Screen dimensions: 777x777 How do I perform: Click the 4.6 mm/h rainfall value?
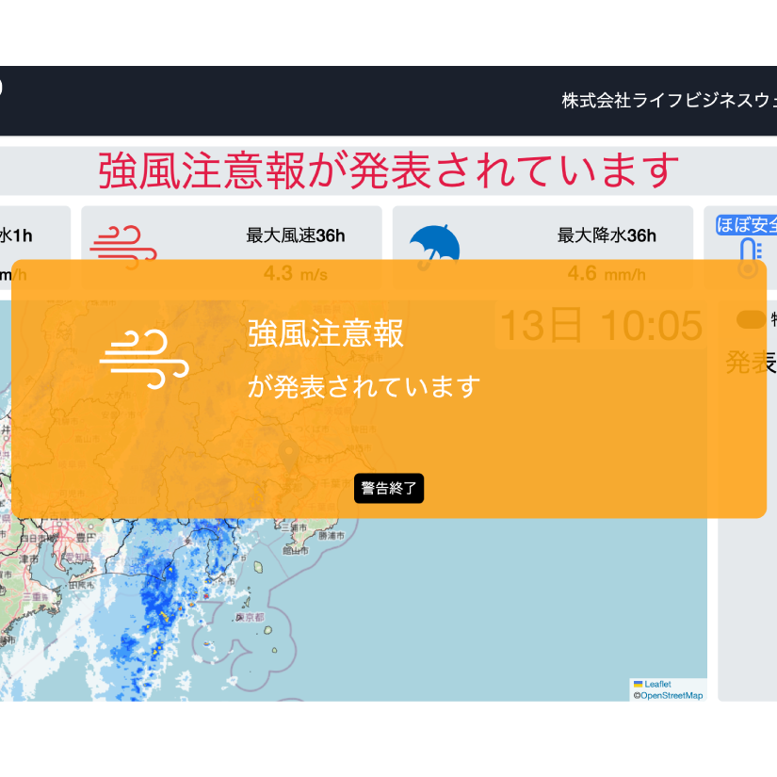point(607,274)
